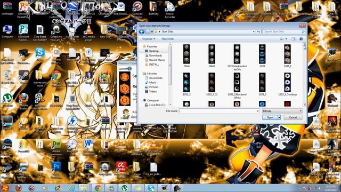
Task: Click New folder in dialog toolbar
Action: pyautogui.click(x=168, y=39)
